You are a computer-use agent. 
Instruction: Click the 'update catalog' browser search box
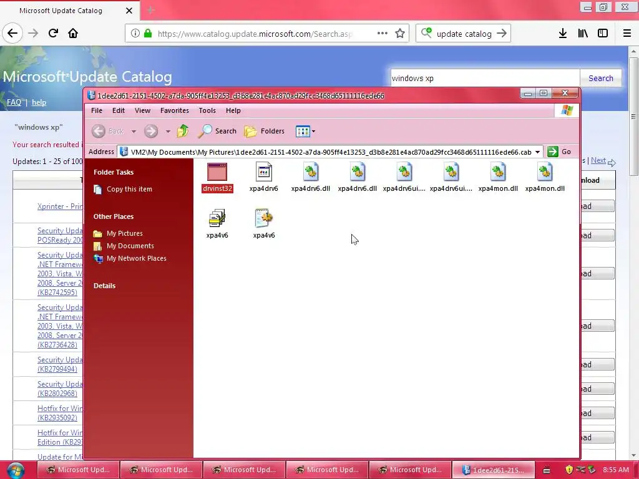coord(464,34)
